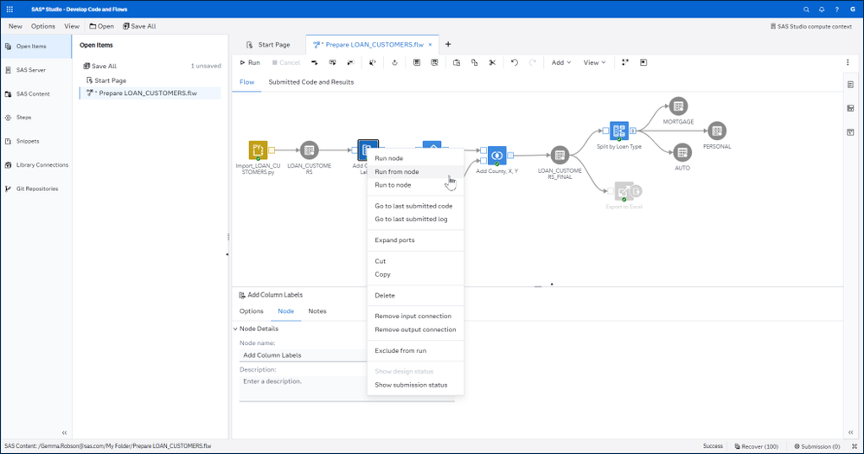Image resolution: width=864 pixels, height=454 pixels.
Task: Close the Prepare LOAN_CUSTOMERS.flw tab
Action: [x=431, y=45]
